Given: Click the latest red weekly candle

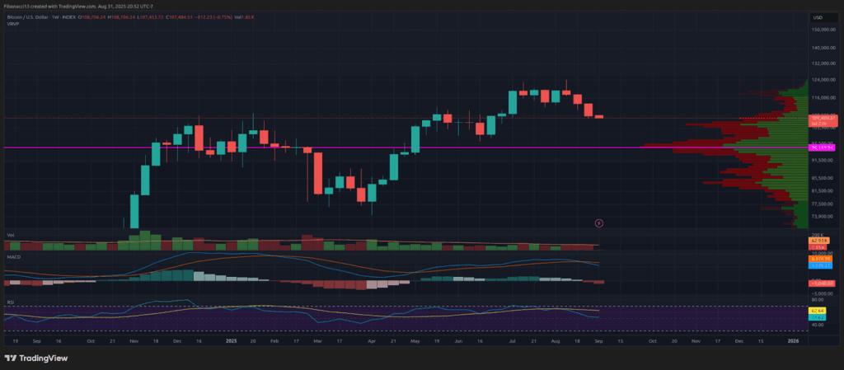Looking at the screenshot, I should point(599,116).
